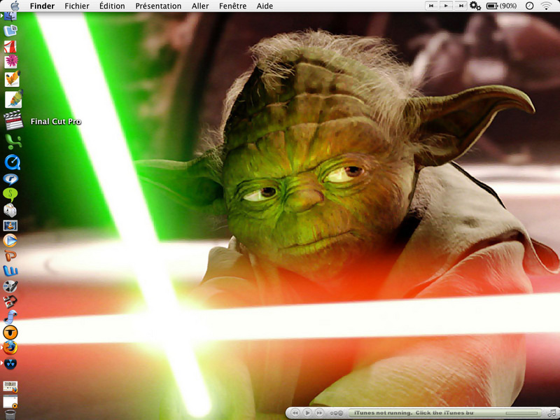Open the Présentation menu
The image size is (560, 420).
point(158,6)
